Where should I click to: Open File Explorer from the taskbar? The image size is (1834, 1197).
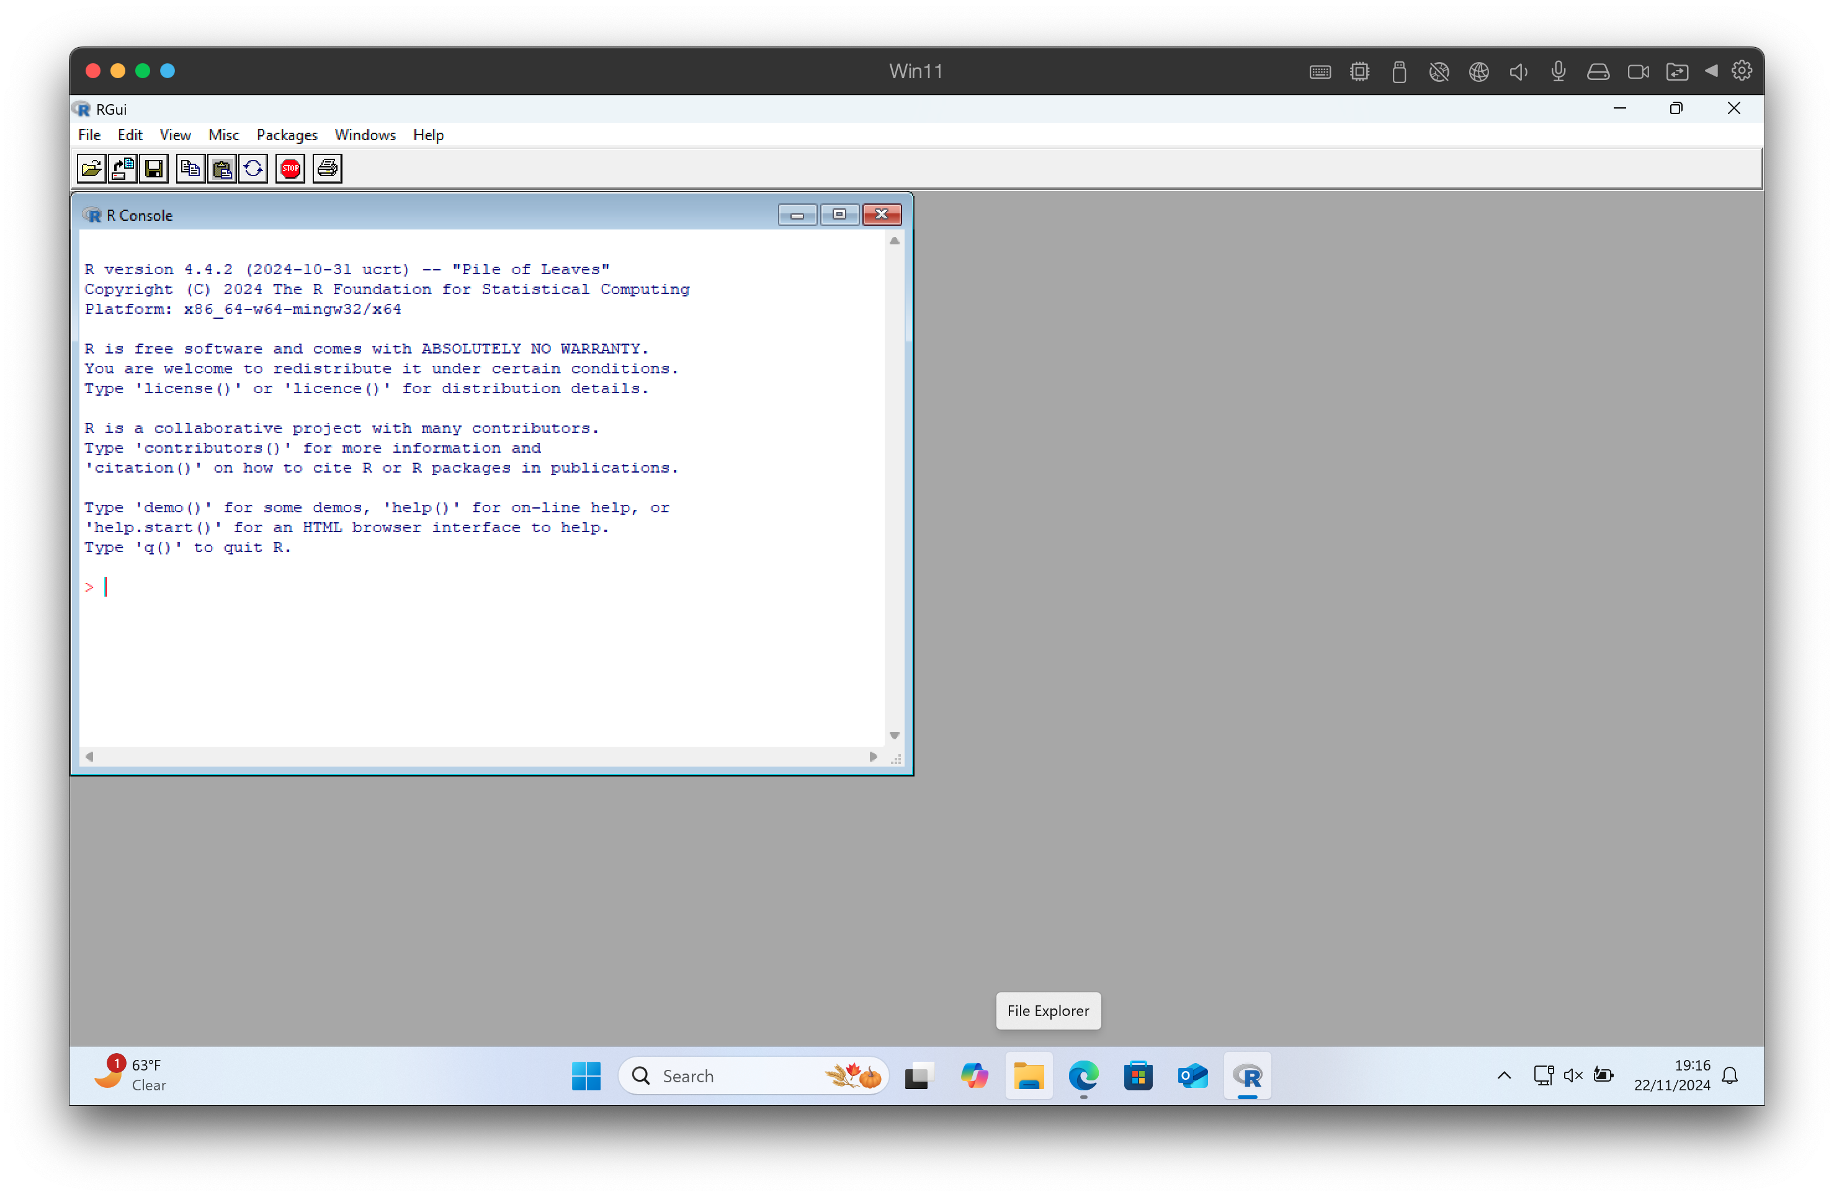pyautogui.click(x=1029, y=1075)
